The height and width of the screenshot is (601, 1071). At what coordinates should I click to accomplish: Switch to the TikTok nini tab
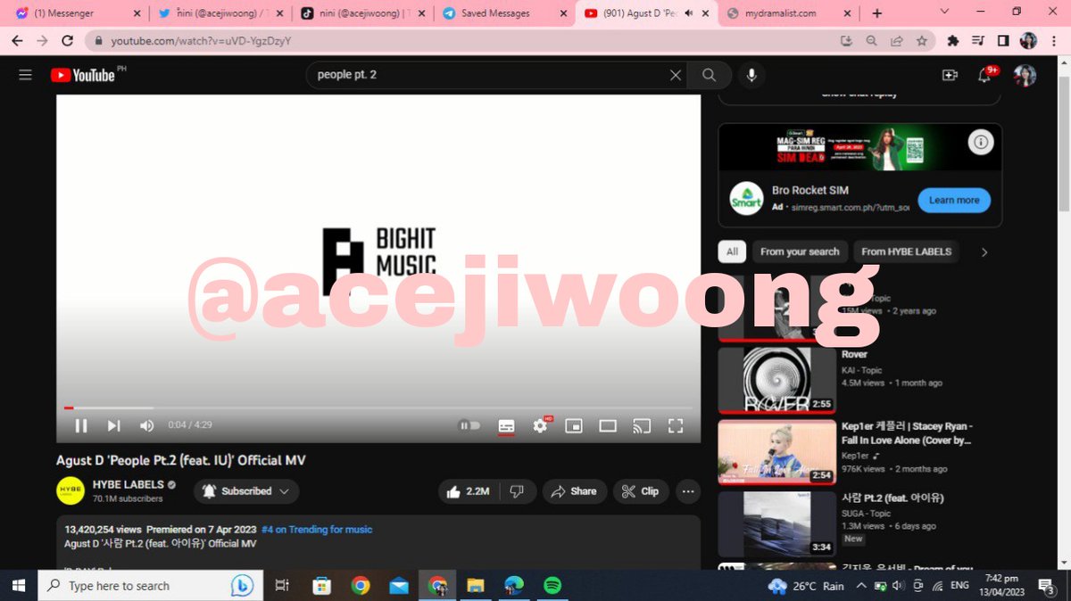[x=363, y=13]
